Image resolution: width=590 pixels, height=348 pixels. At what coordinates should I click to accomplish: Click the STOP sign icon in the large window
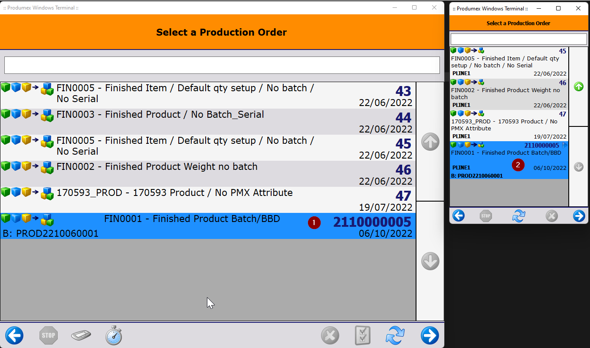[49, 335]
